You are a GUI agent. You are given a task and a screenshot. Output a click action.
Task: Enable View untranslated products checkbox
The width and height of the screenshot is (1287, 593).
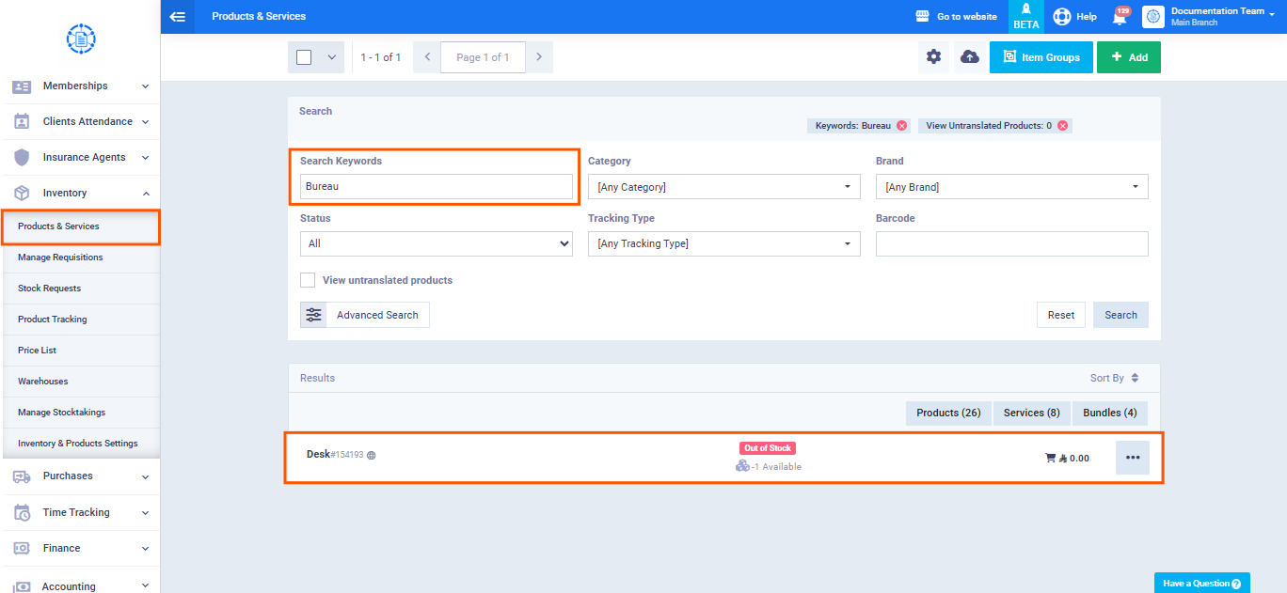coord(308,280)
